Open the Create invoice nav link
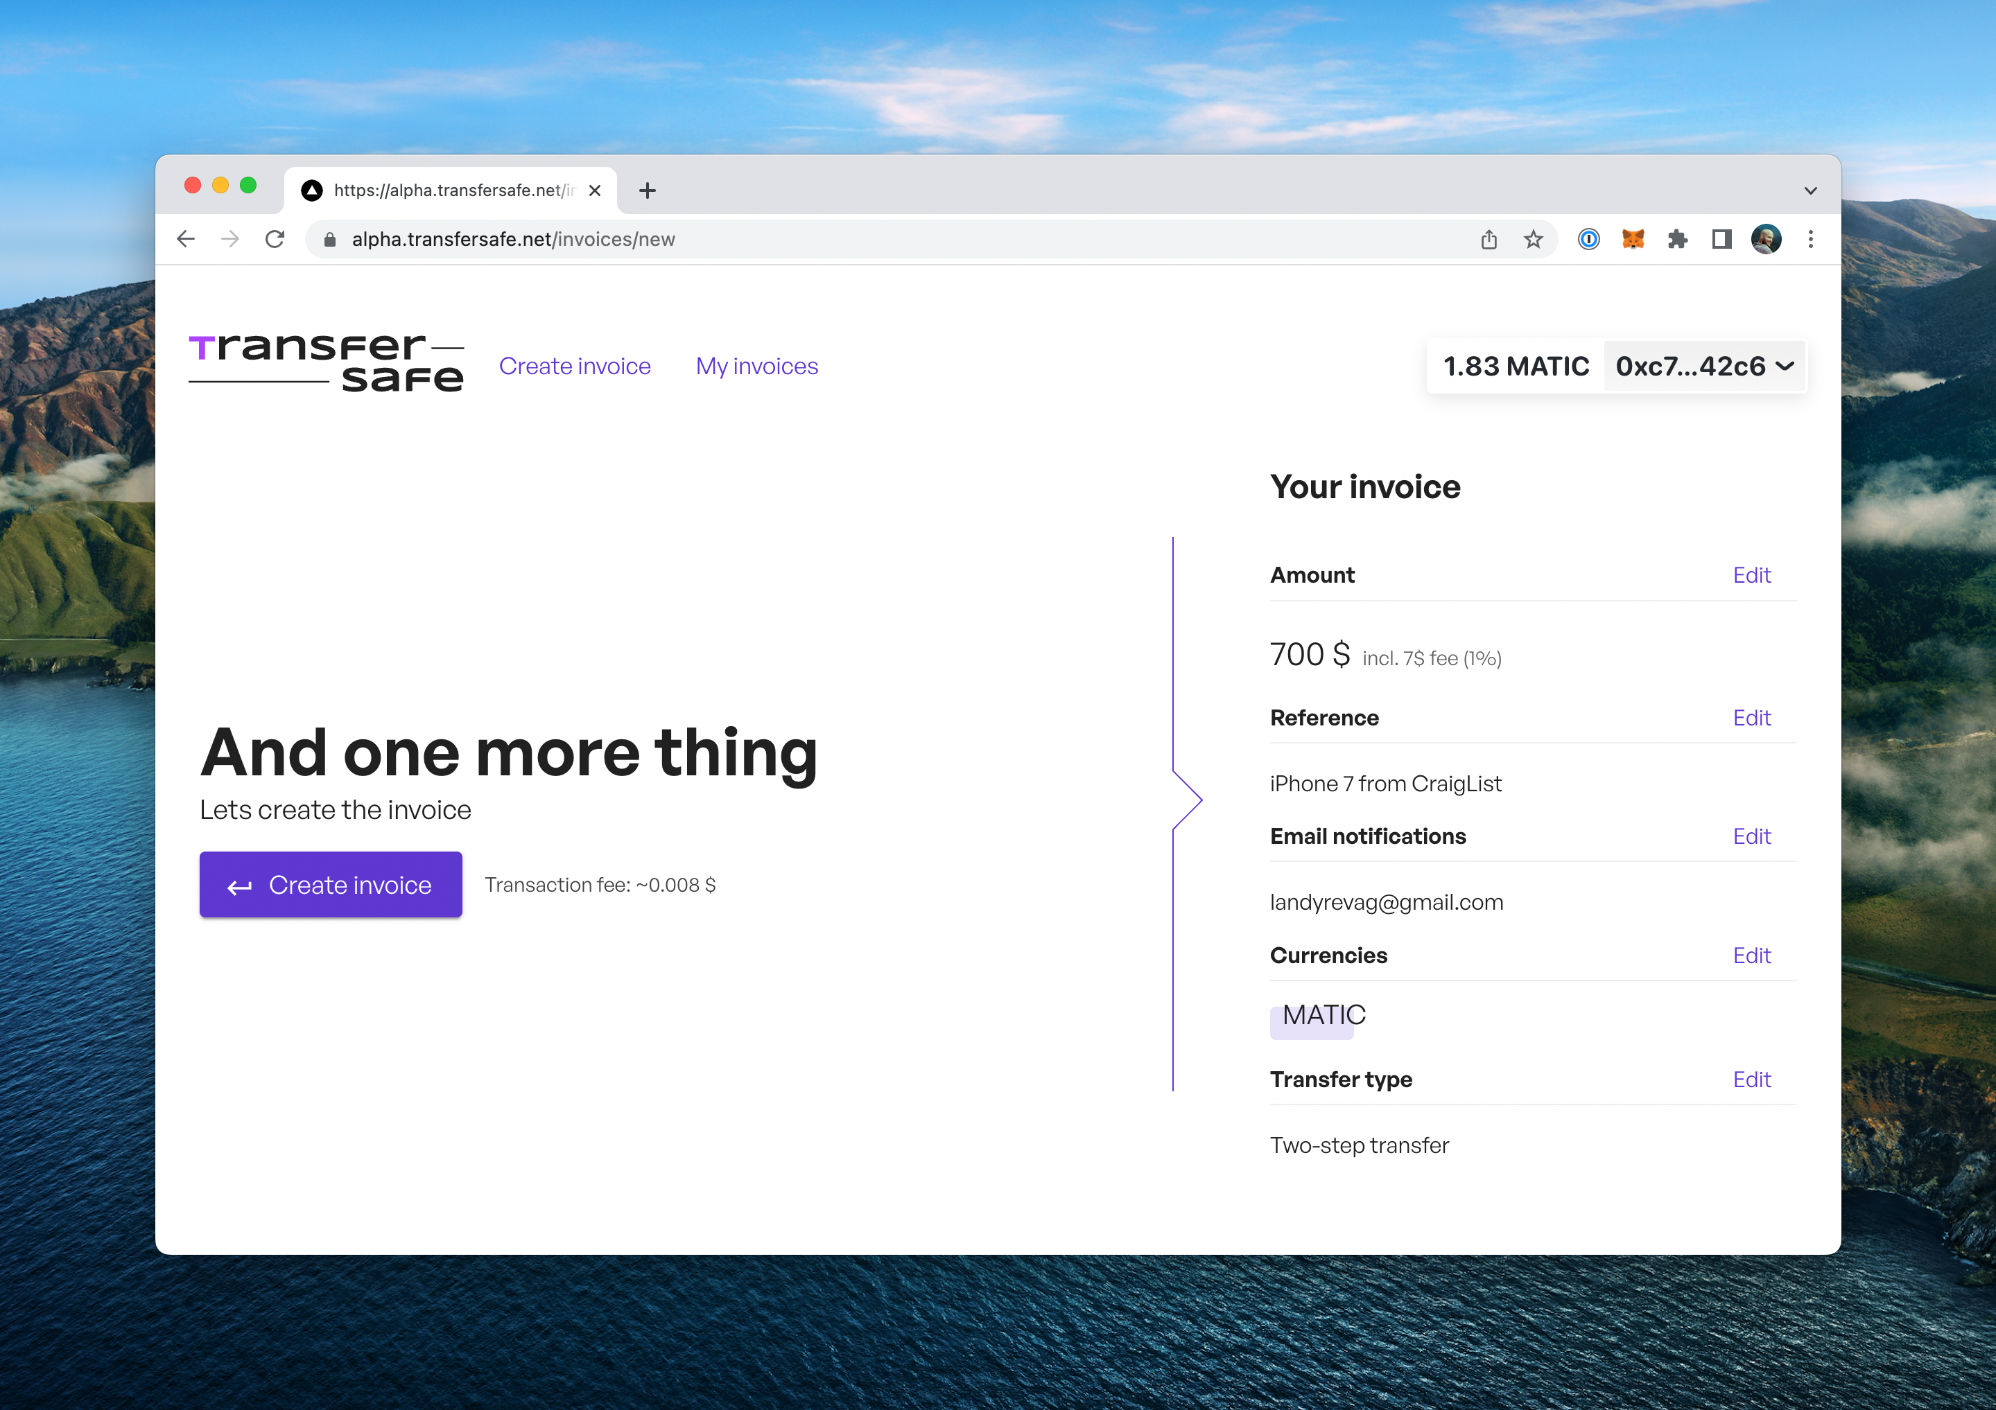Viewport: 1996px width, 1410px height. (575, 366)
